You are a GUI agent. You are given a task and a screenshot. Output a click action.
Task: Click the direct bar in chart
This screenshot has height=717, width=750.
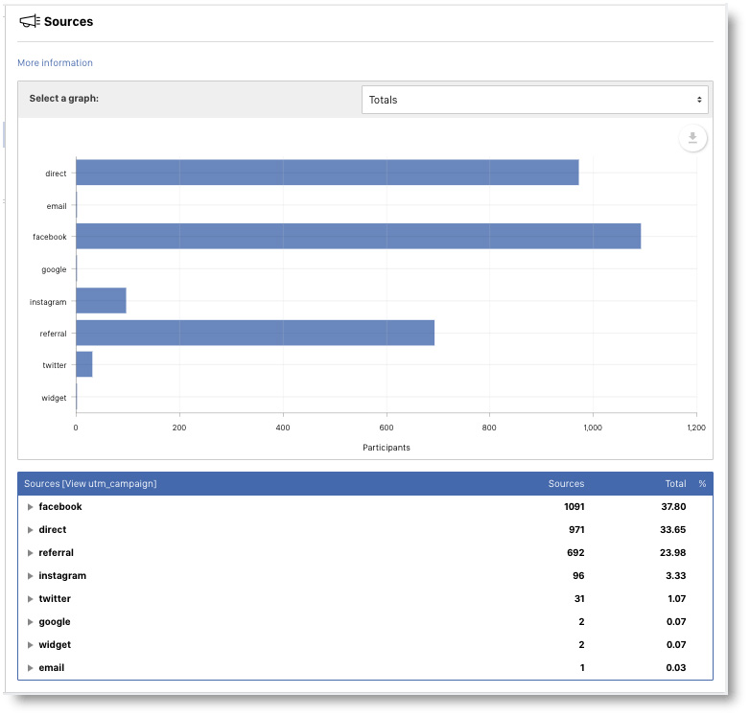pos(327,173)
